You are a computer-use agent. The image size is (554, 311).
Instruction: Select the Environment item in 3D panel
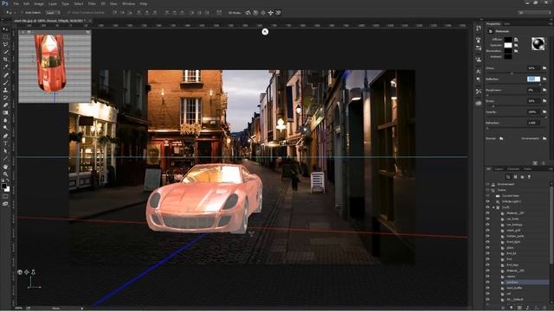(506, 184)
